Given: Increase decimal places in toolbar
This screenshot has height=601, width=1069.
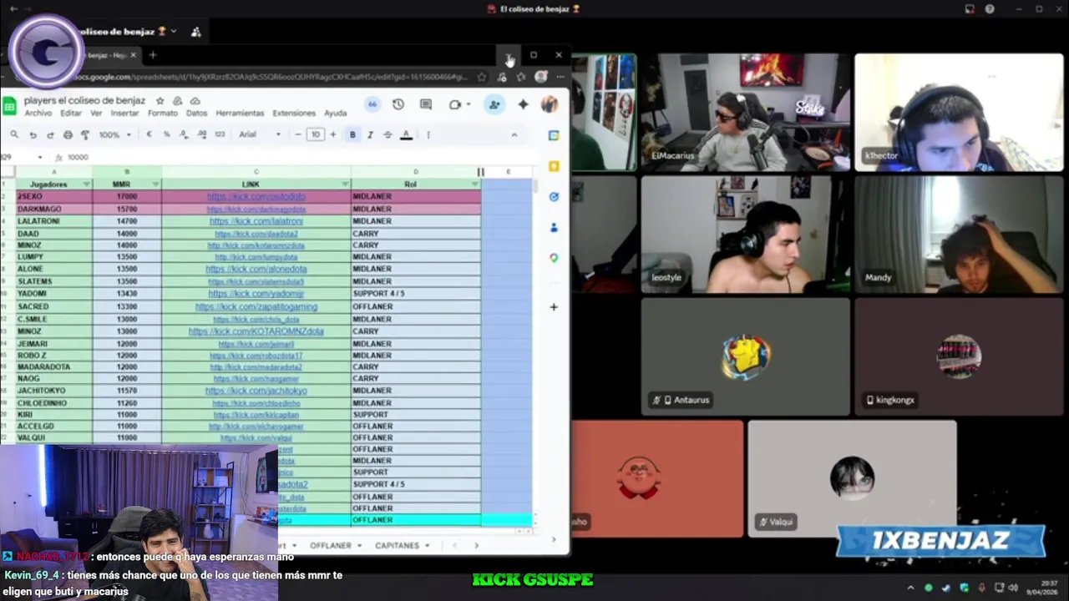Looking at the screenshot, I should coord(201,134).
